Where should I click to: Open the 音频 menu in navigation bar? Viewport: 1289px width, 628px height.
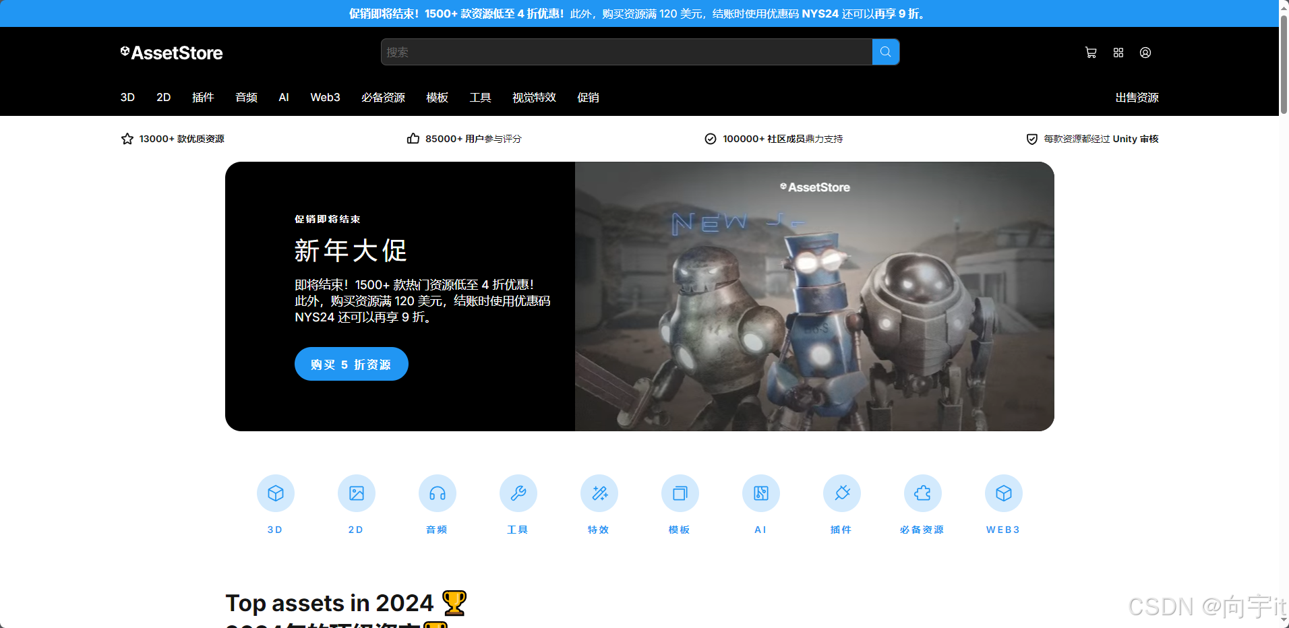coord(246,98)
